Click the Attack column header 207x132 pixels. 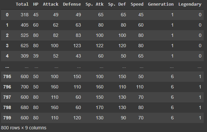click(51, 4)
